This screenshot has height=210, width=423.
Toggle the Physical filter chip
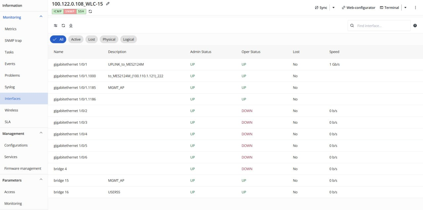[109, 39]
